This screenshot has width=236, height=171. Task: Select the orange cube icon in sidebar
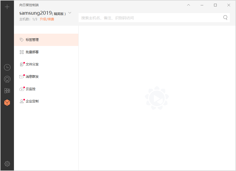(7, 102)
